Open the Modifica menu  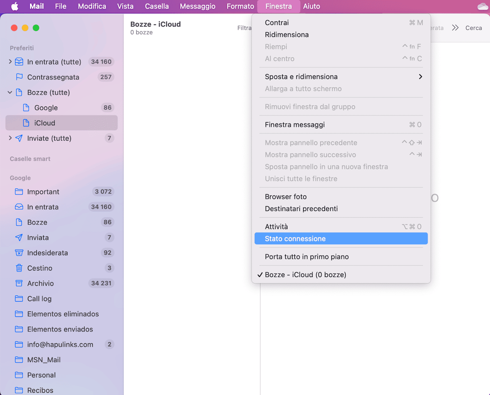pyautogui.click(x=92, y=6)
